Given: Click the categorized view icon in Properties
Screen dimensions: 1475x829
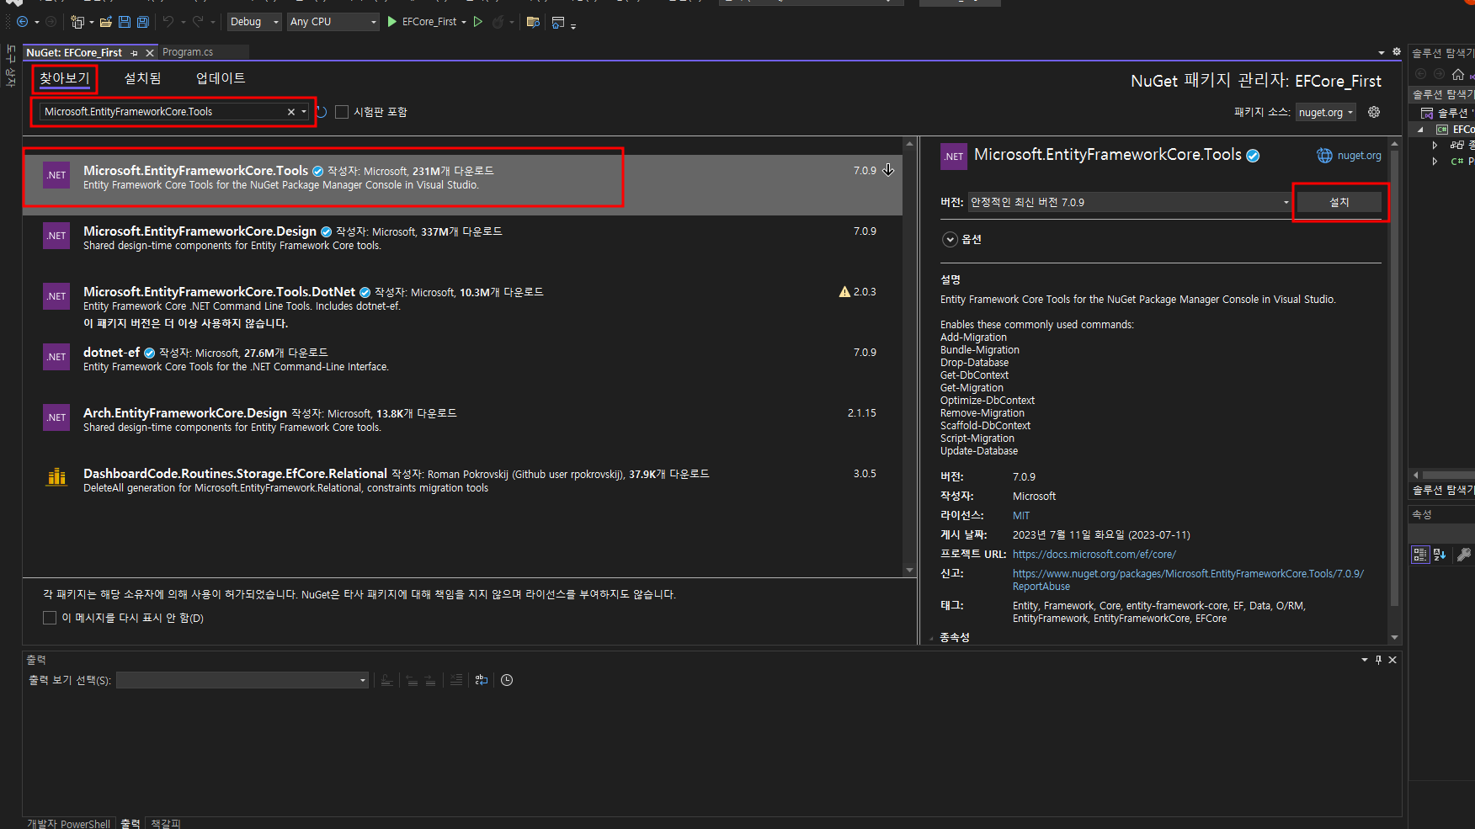Looking at the screenshot, I should click(x=1420, y=555).
